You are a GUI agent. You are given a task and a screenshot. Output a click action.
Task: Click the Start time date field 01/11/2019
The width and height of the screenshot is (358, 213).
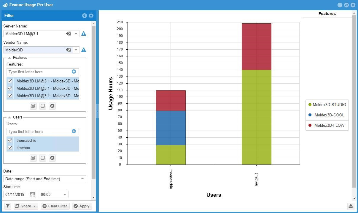click(x=17, y=194)
